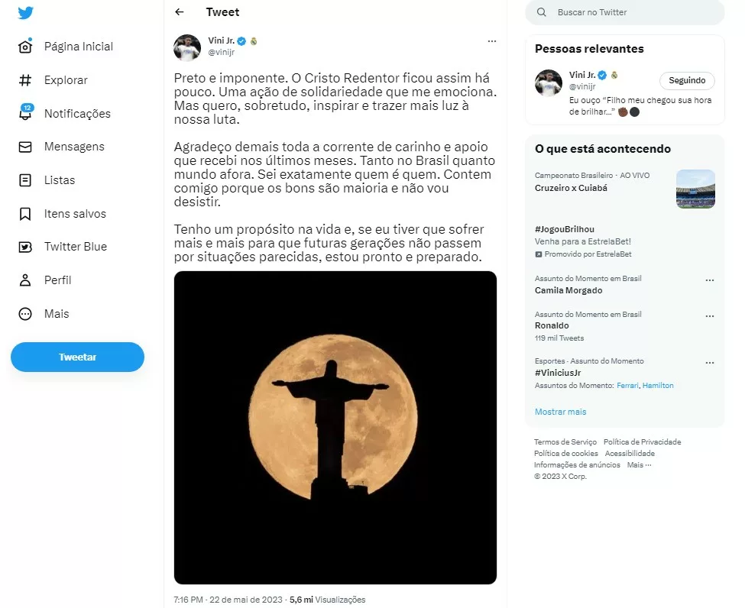Open Mensagens envelope icon
This screenshot has height=608, width=745.
(25, 147)
